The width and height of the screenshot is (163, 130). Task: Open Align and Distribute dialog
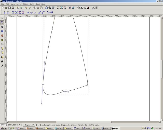(x=88, y=8)
